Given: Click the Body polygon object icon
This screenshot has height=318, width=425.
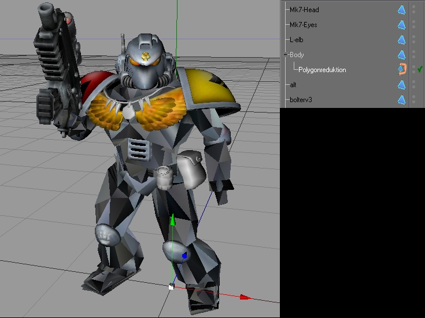Looking at the screenshot, I should pos(402,55).
